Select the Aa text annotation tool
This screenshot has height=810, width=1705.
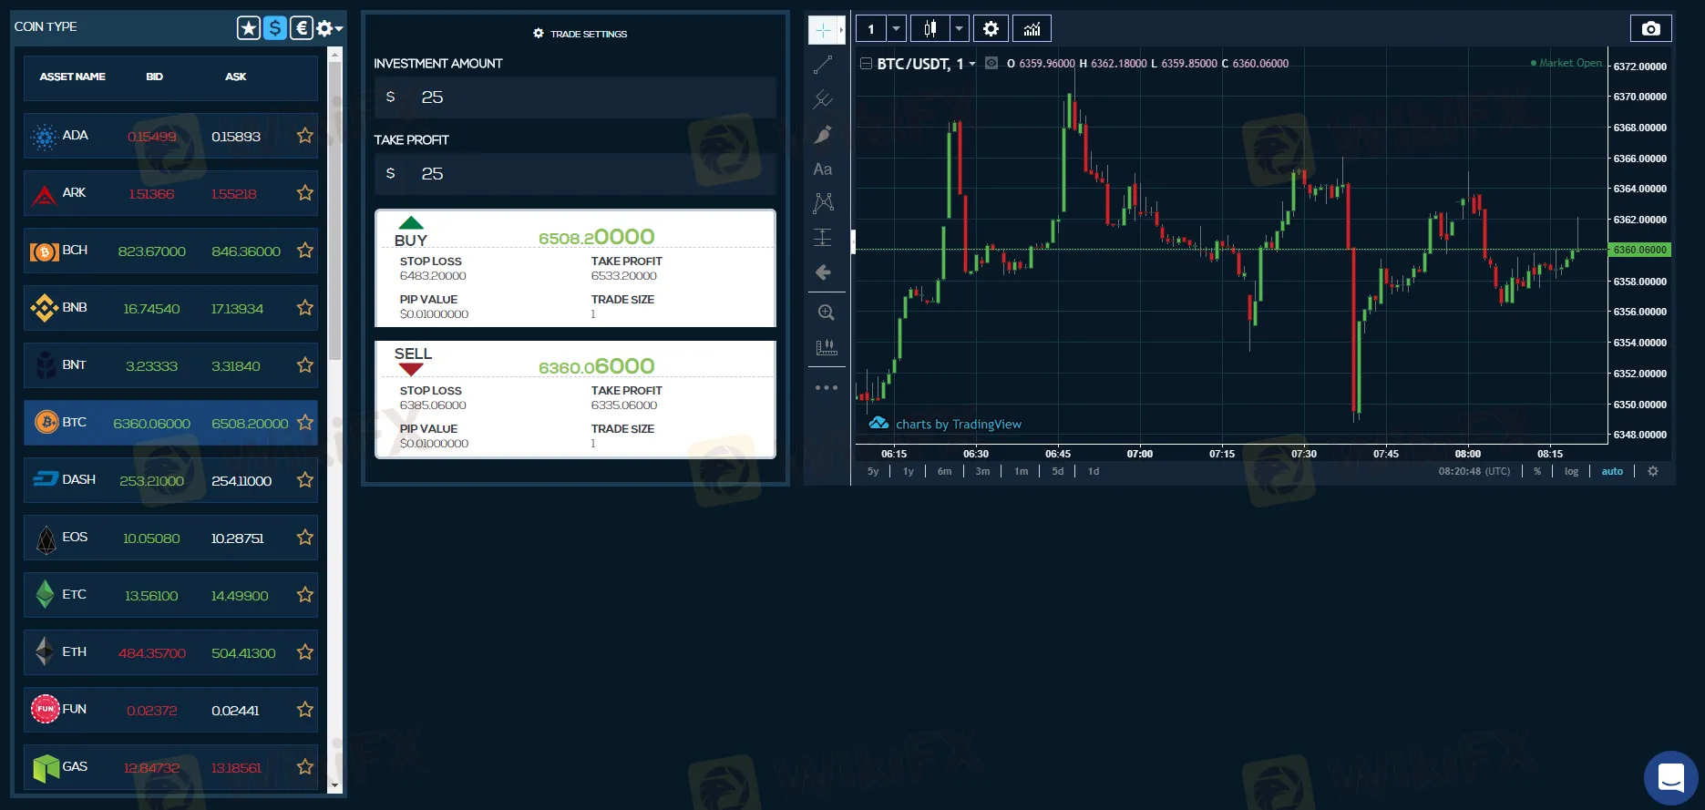[x=823, y=169]
